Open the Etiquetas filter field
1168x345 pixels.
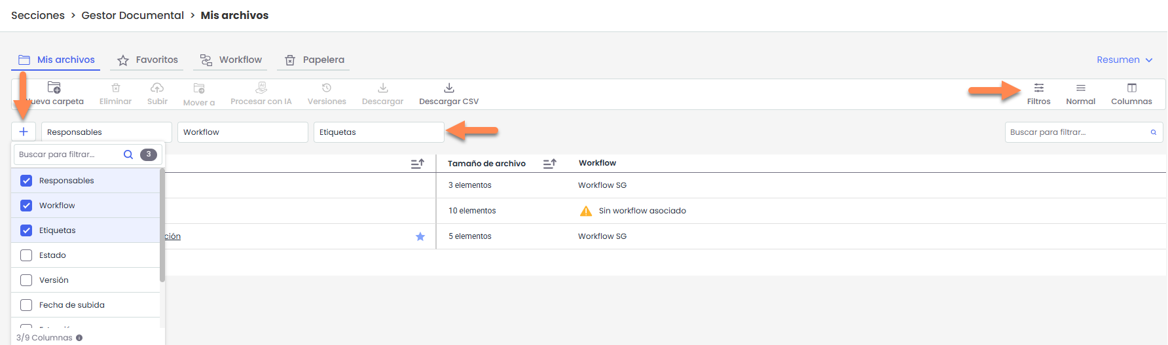click(378, 132)
